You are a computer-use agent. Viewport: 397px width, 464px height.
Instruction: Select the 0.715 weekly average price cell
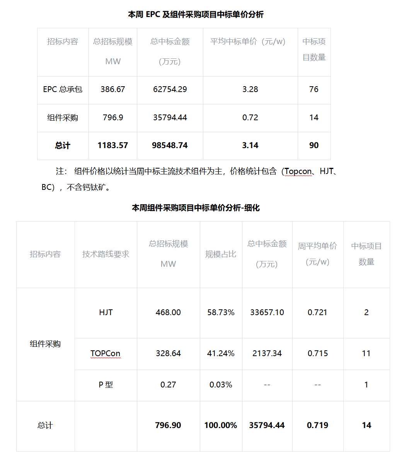(x=318, y=353)
